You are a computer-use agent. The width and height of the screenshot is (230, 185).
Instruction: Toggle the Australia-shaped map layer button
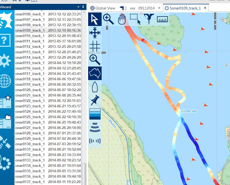95,73
